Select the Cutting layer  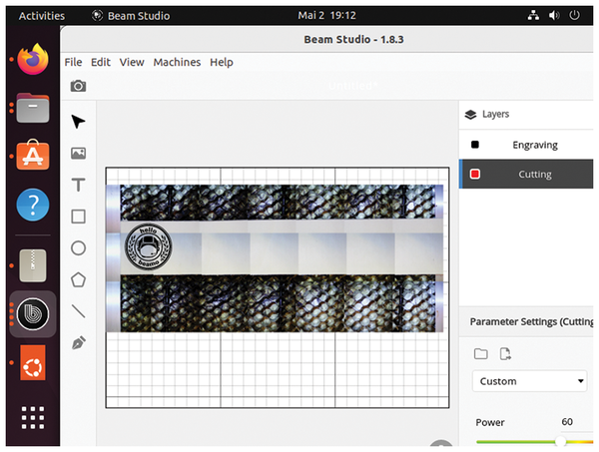(526, 174)
